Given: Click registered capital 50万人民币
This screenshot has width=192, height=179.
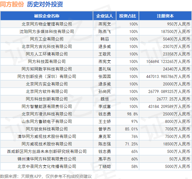Looking at the screenshot, I should point(180,159).
